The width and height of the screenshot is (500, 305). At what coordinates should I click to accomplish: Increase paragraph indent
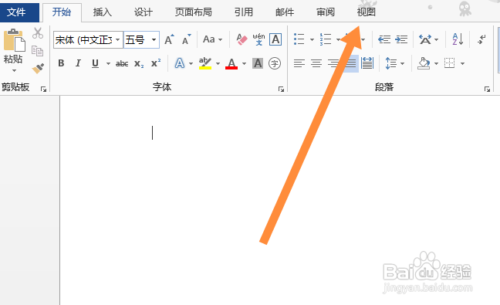point(401,39)
